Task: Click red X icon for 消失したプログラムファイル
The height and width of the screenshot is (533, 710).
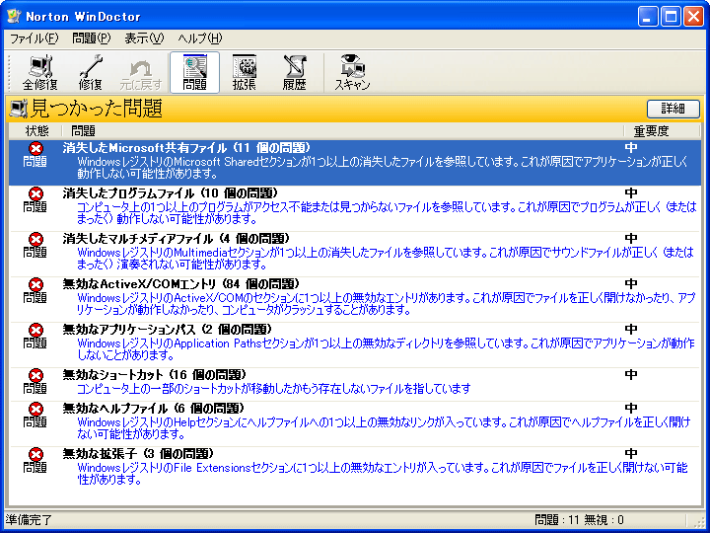Action: point(35,193)
